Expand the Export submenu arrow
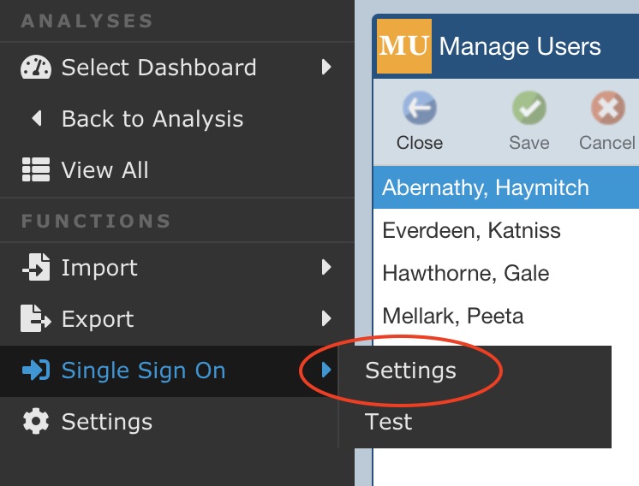The width and height of the screenshot is (639, 486). coord(326,318)
